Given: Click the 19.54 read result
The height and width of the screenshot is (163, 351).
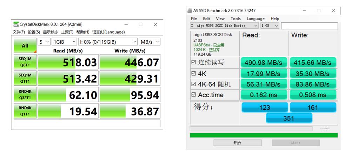Looking at the screenshot, I should (x=68, y=111).
